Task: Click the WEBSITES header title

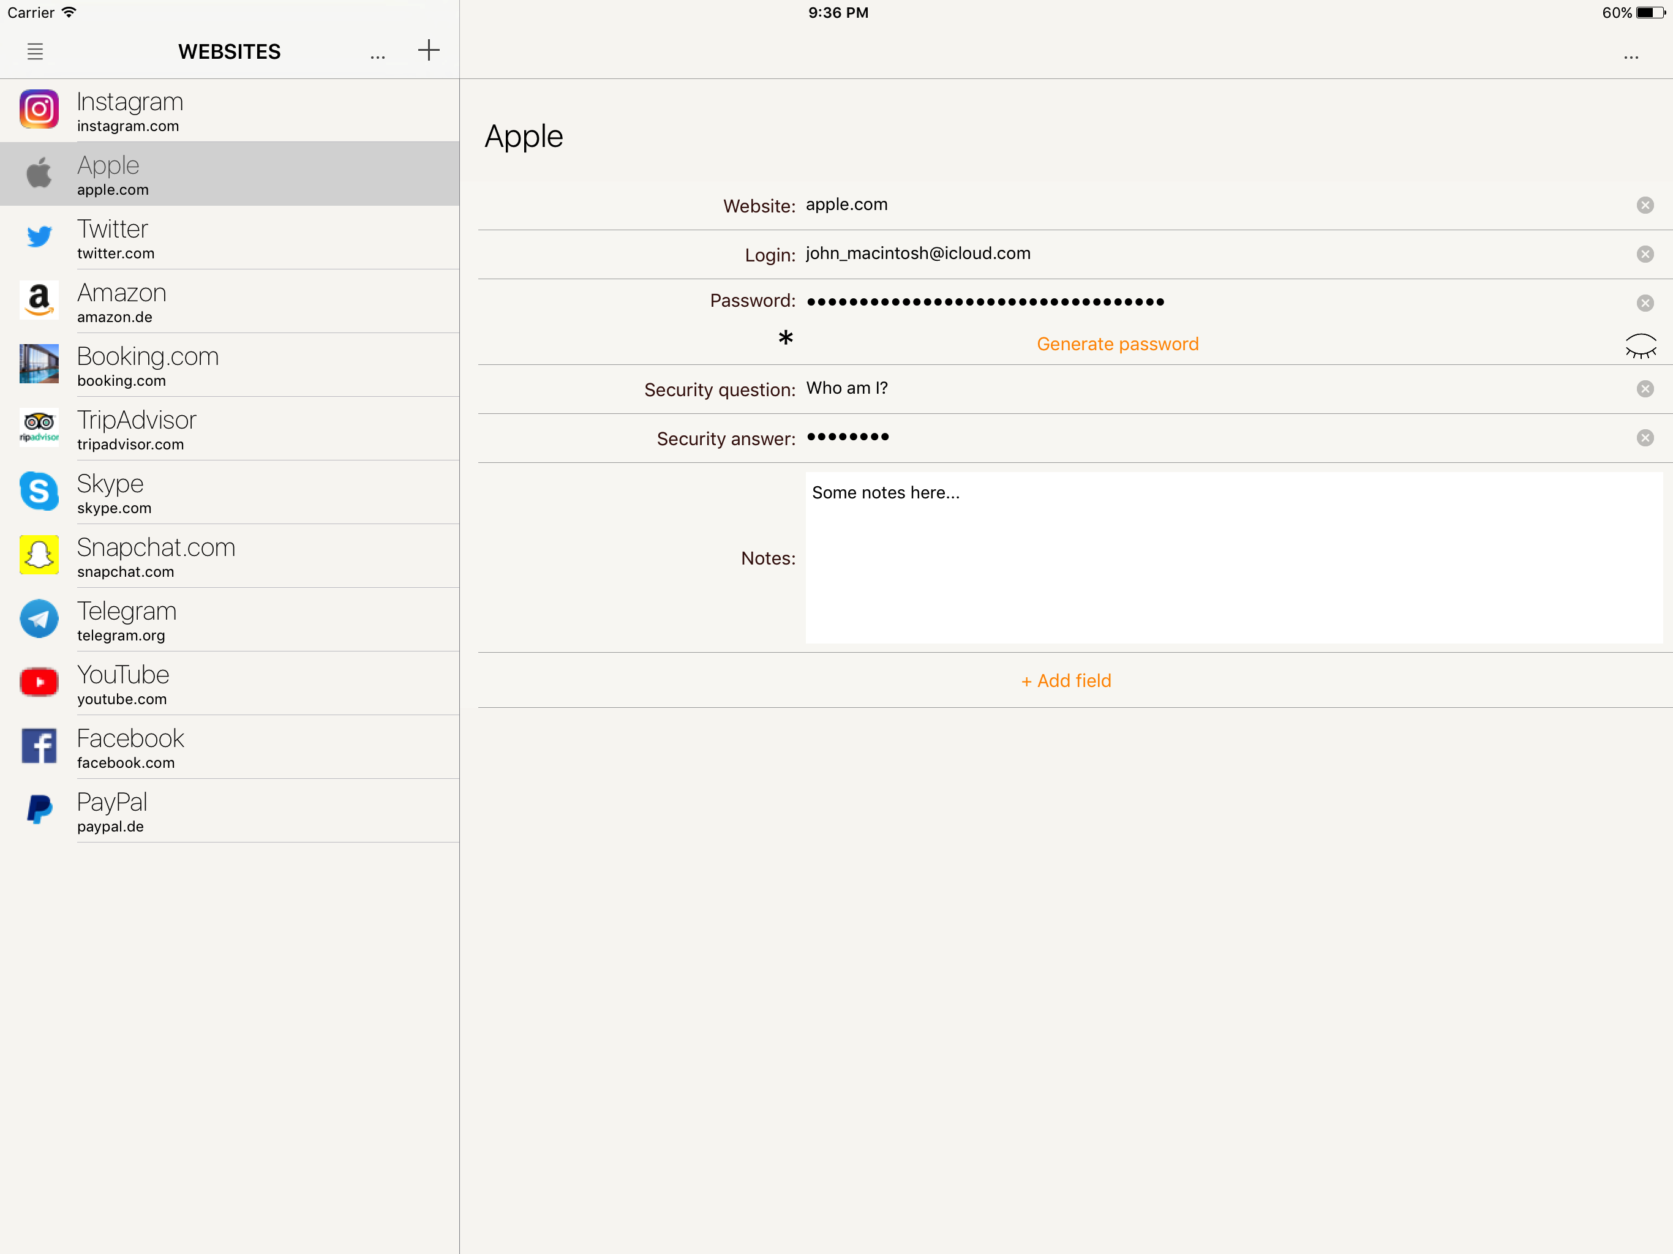Action: click(229, 51)
